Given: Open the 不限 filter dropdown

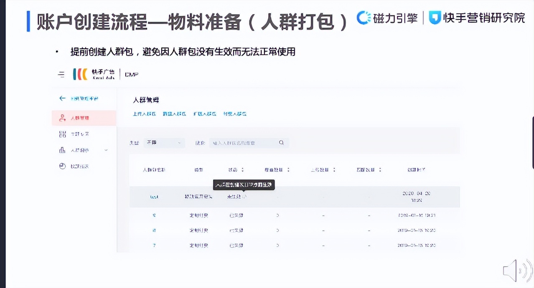Looking at the screenshot, I should pyautogui.click(x=164, y=142).
